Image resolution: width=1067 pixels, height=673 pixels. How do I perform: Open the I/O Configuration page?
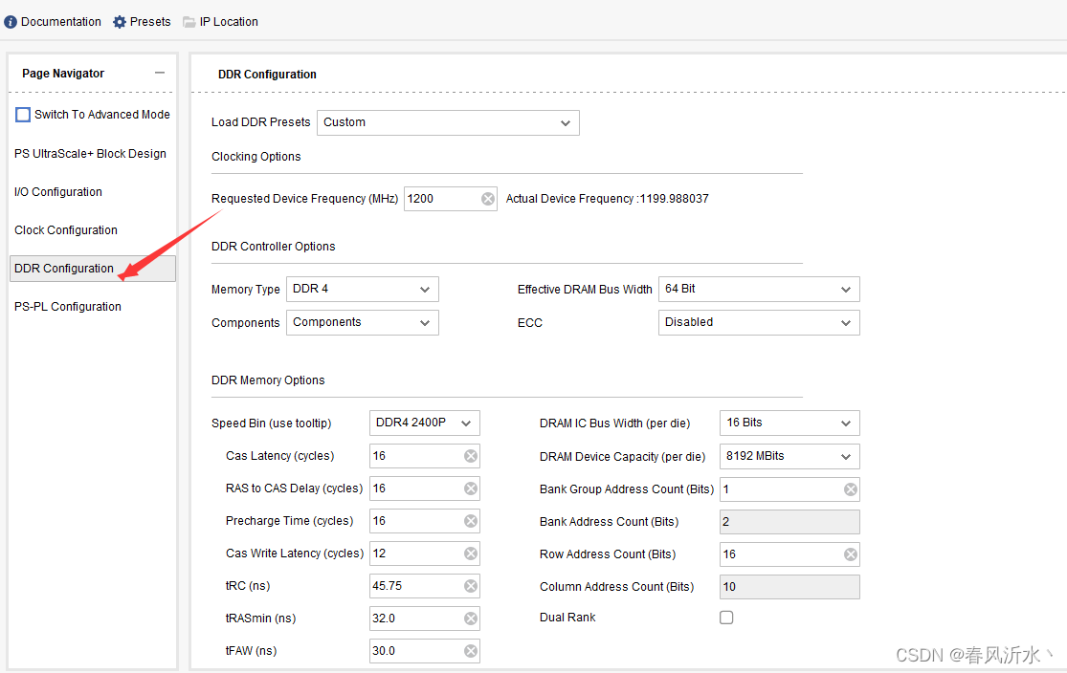pyautogui.click(x=58, y=192)
